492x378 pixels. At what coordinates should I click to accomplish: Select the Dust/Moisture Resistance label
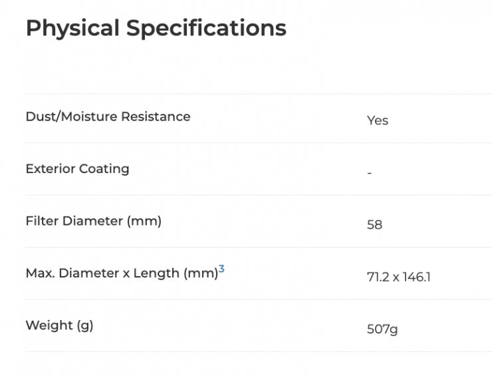tap(108, 116)
